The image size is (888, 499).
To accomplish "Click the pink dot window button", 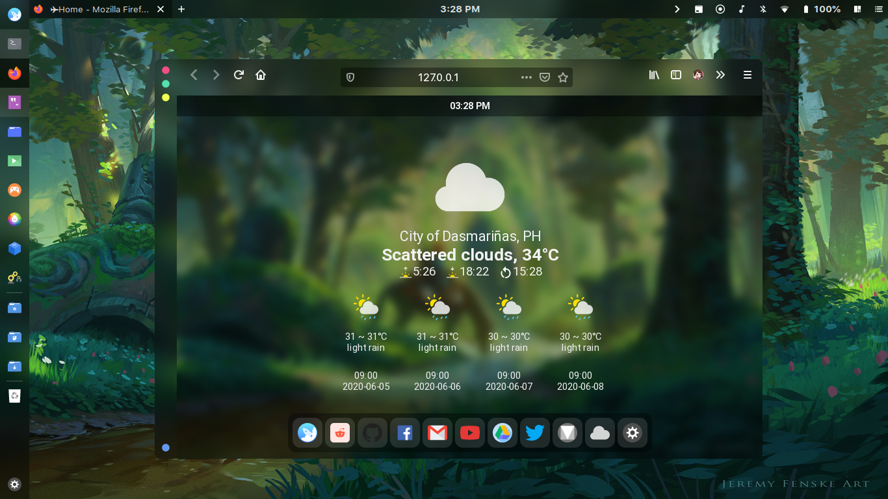I will (x=166, y=70).
